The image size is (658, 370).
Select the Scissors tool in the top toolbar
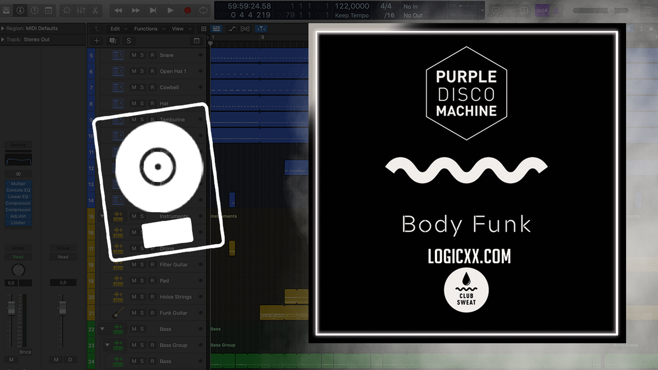click(x=94, y=10)
